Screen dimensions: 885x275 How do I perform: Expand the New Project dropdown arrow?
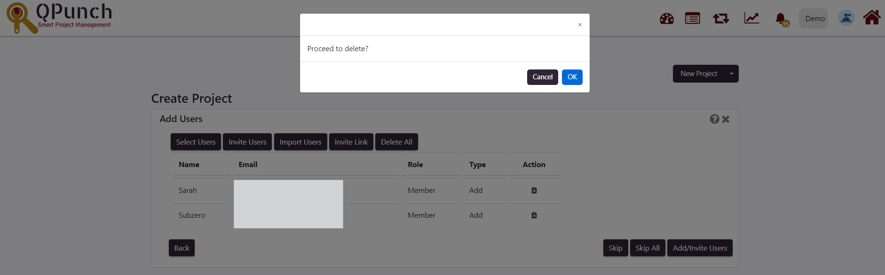[731, 74]
